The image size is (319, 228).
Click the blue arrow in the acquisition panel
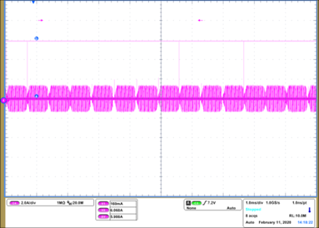tap(309, 210)
